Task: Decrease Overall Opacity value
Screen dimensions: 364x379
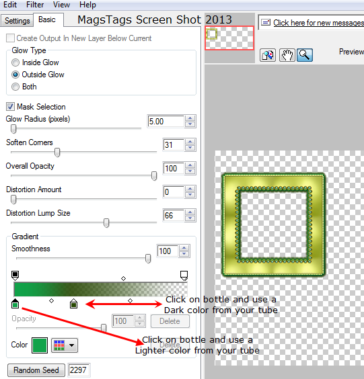Action: (190, 171)
